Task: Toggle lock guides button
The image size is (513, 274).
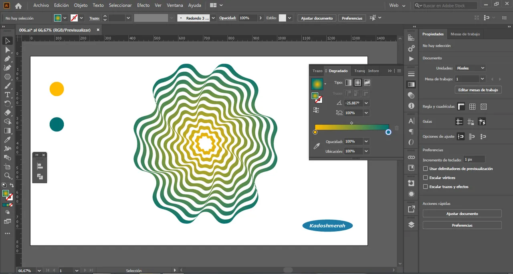Action: click(x=471, y=122)
